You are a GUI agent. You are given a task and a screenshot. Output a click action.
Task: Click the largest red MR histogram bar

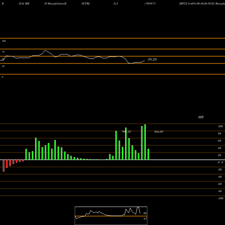[4, 166]
